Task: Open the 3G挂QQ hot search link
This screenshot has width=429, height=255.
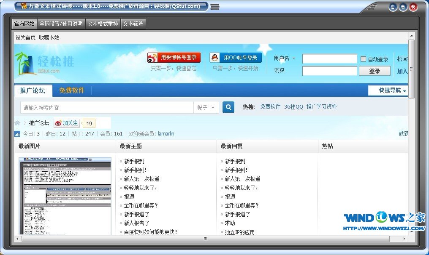Action: pyautogui.click(x=293, y=107)
